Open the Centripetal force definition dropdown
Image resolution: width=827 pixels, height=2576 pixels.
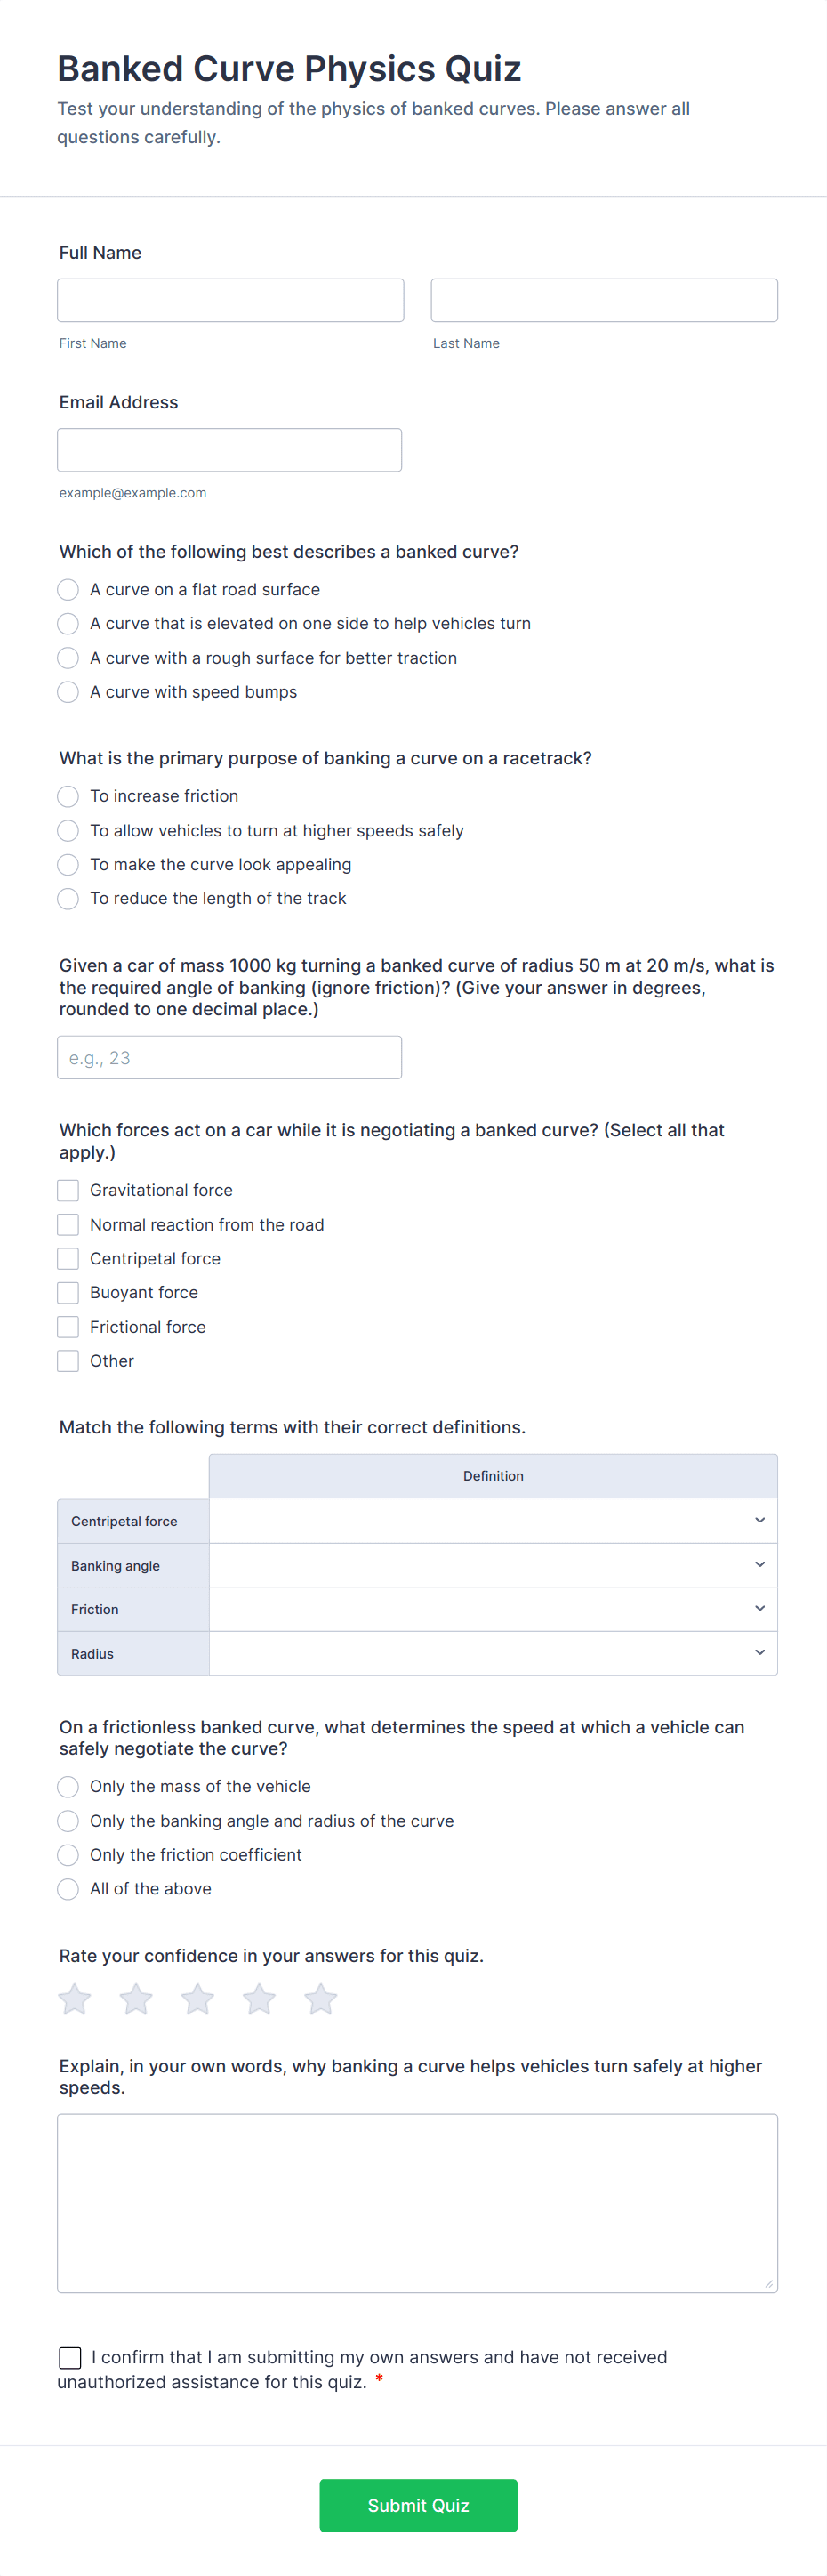pyautogui.click(x=493, y=1521)
